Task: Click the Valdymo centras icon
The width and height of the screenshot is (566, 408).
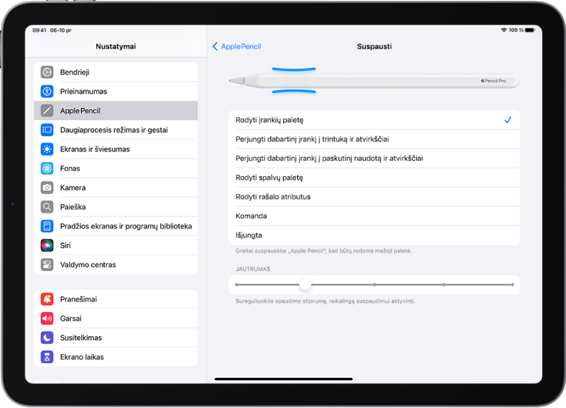Action: point(47,265)
